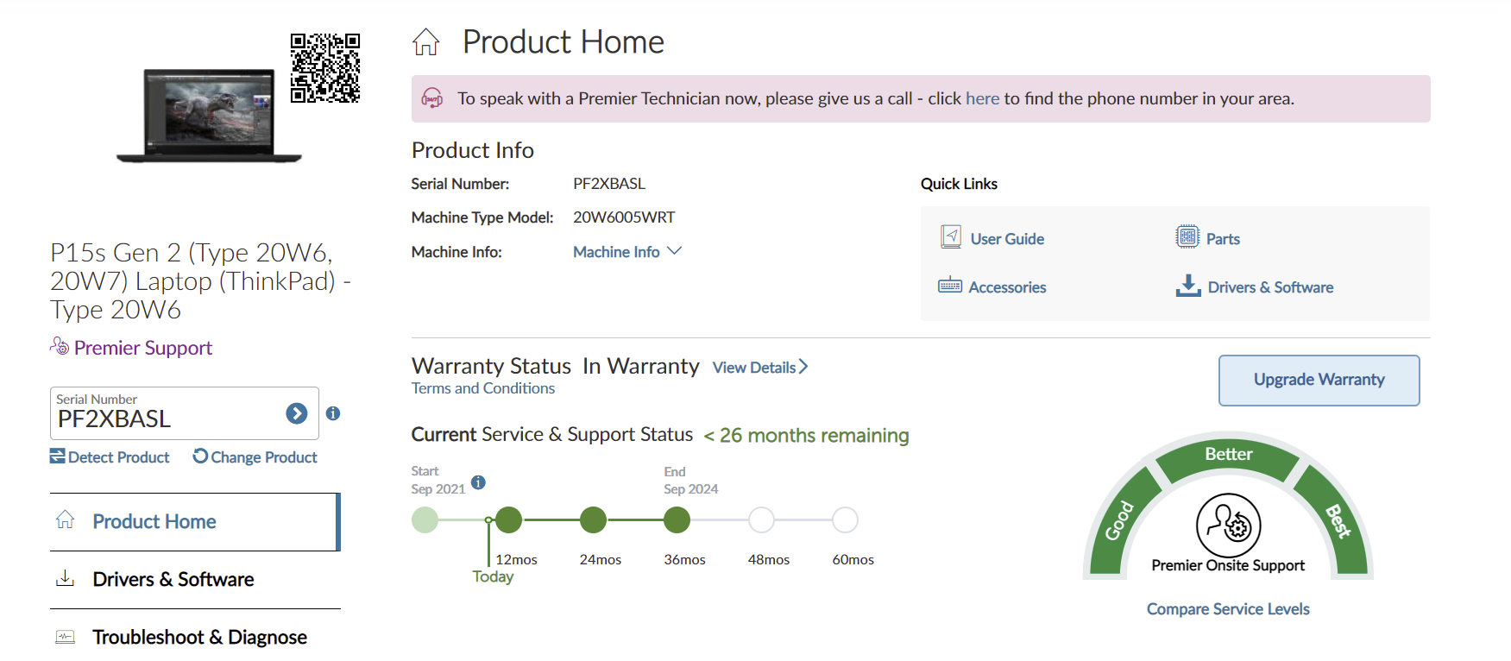Screen dimensions: 1511x661
Task: Click the Drivers & Software download icon
Action: 1188,286
